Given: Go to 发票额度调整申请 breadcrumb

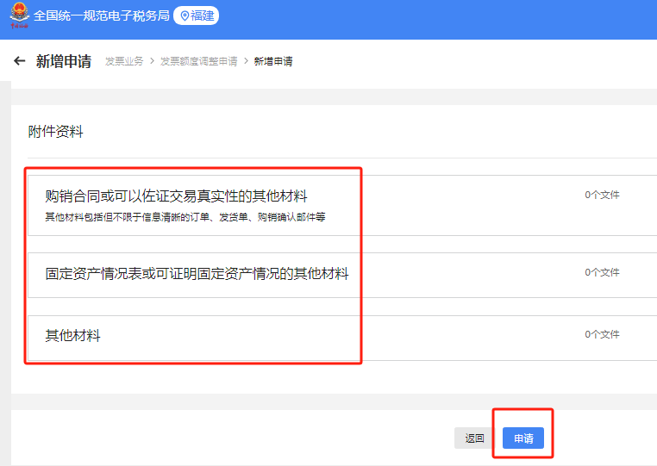Looking at the screenshot, I should (x=198, y=61).
